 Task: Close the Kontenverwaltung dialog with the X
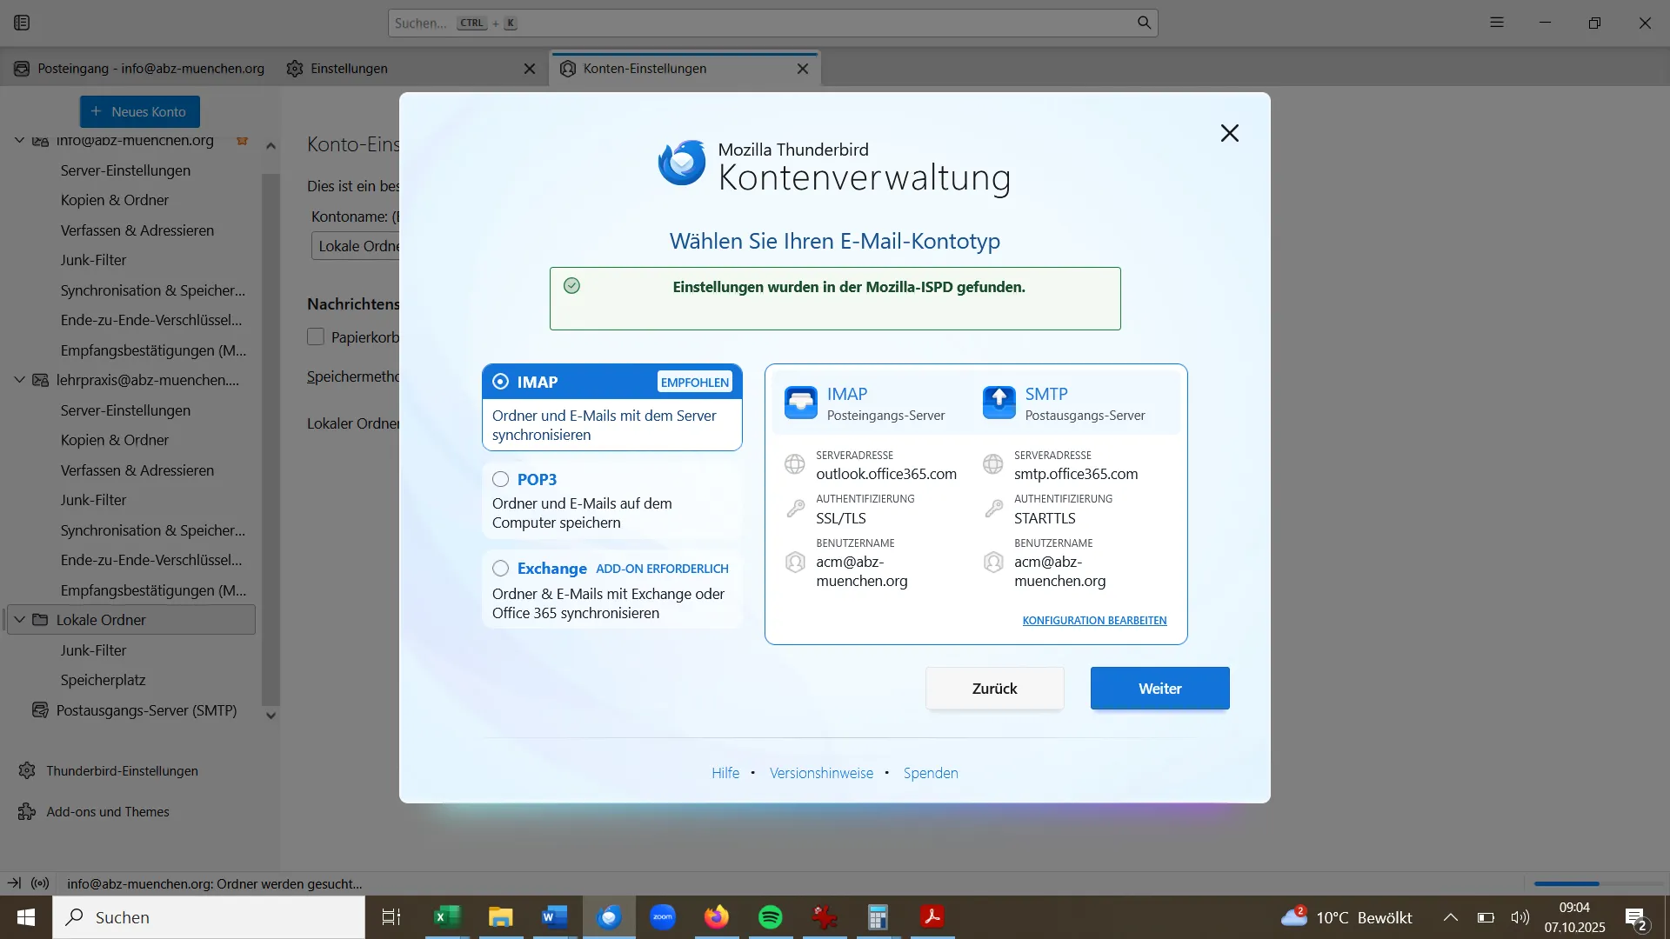[1229, 133]
